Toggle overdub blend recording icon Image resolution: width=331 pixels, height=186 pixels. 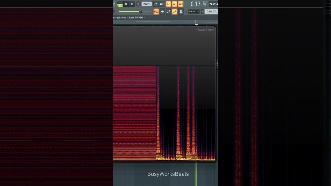tap(175, 4)
